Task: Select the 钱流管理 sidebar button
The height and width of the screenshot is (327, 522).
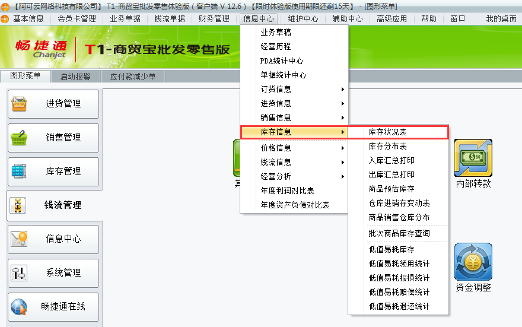Action: (55, 205)
